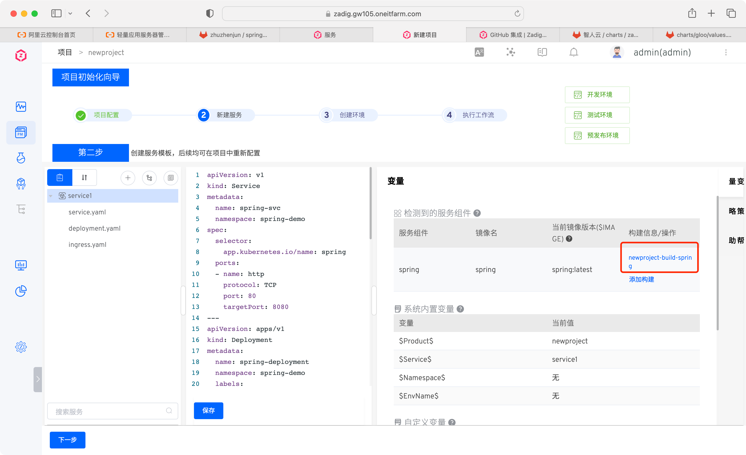
Task: Click the Safari privacy shield icon
Action: 210,14
